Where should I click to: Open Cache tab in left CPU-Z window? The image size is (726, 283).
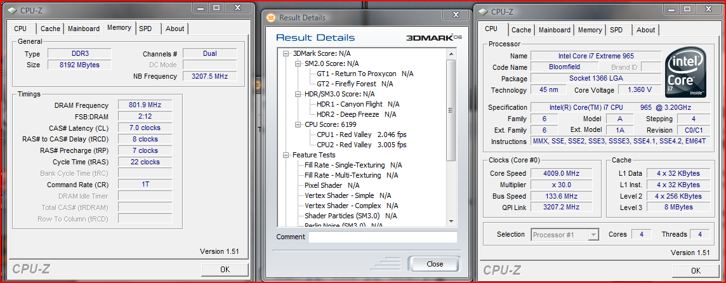50,29
